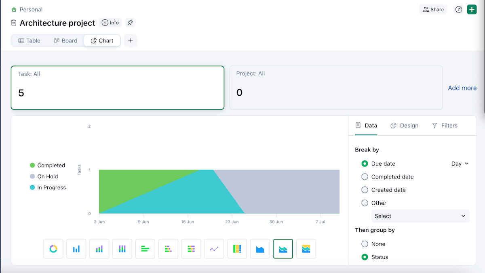Click the Add more link
Screen dimensions: 485x273
tap(462, 88)
